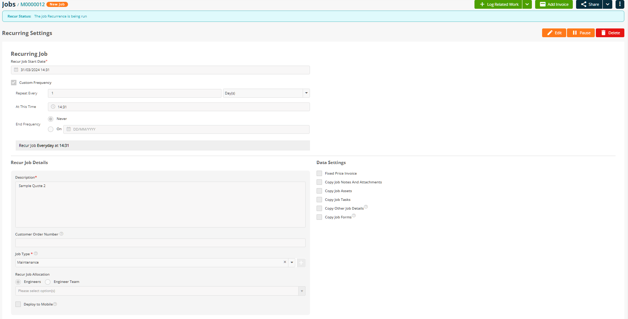The height and width of the screenshot is (319, 628).
Task: Tick the Copy Other Job Details checkbox
Action: pos(319,209)
